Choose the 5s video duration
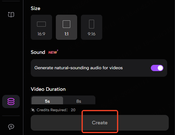The height and width of the screenshot is (135, 175). point(47,101)
